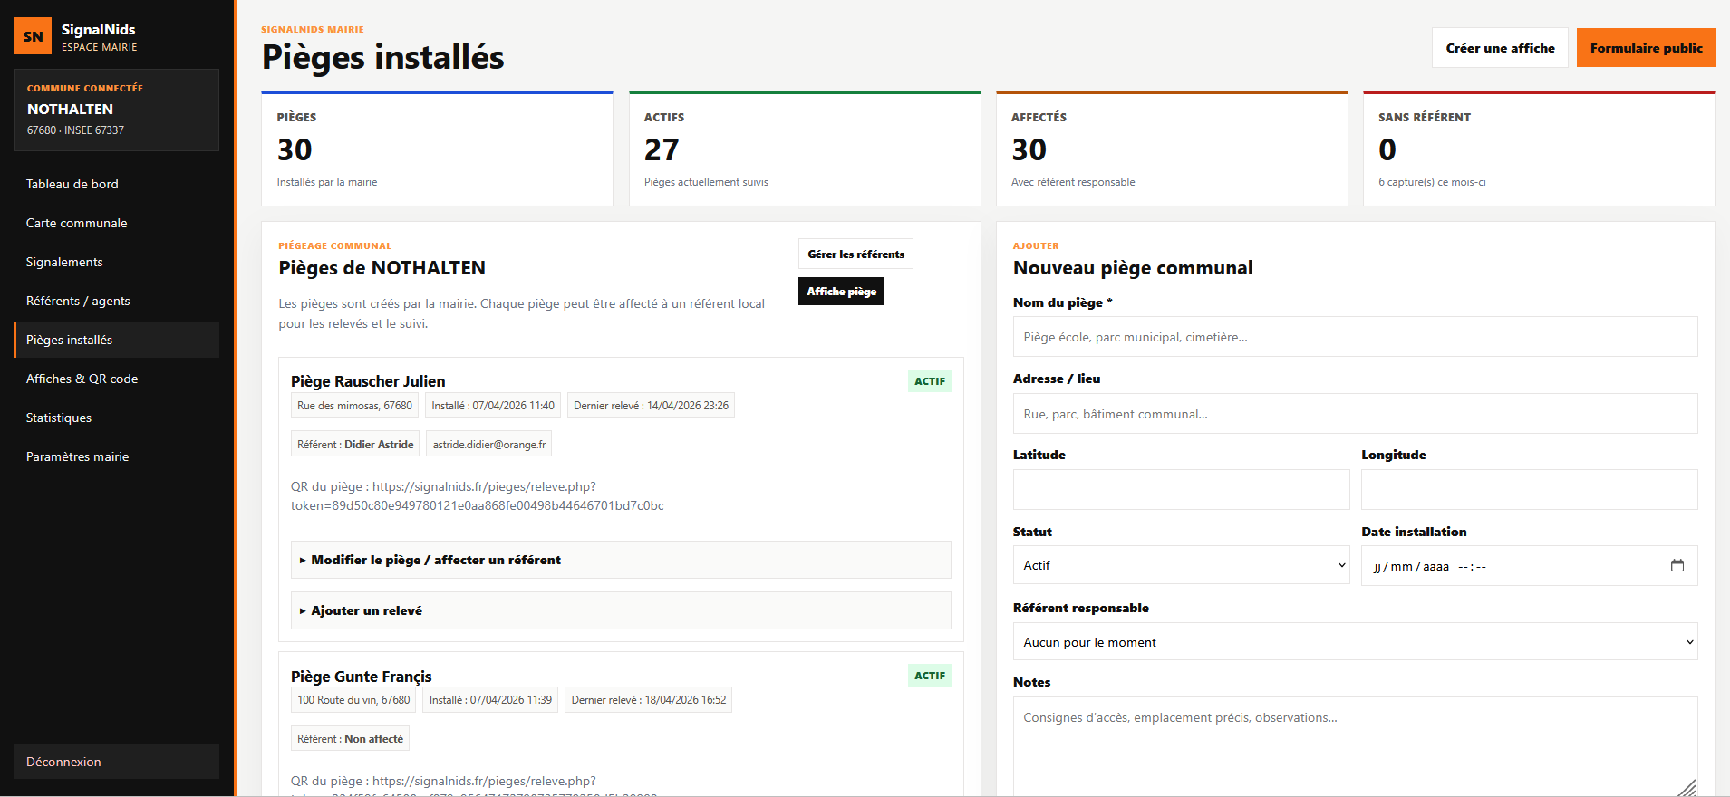Open the calendar picker in Date installation

point(1677,565)
